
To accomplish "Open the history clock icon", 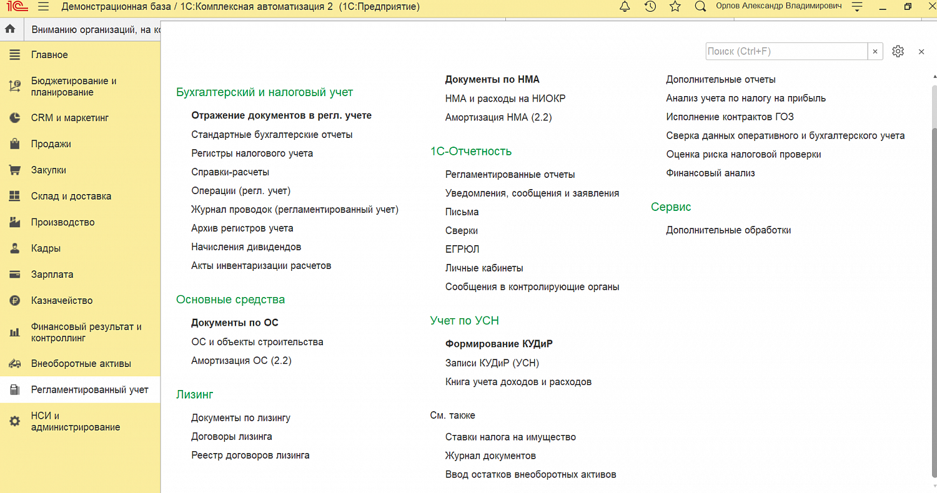I will click(x=650, y=7).
